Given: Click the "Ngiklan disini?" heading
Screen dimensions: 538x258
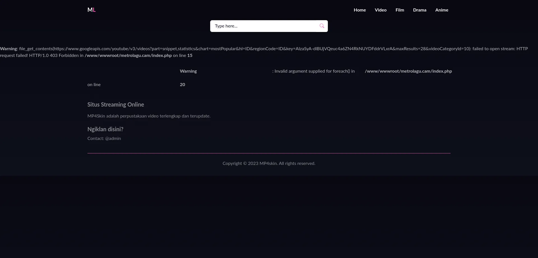Looking at the screenshot, I should pos(105,129).
